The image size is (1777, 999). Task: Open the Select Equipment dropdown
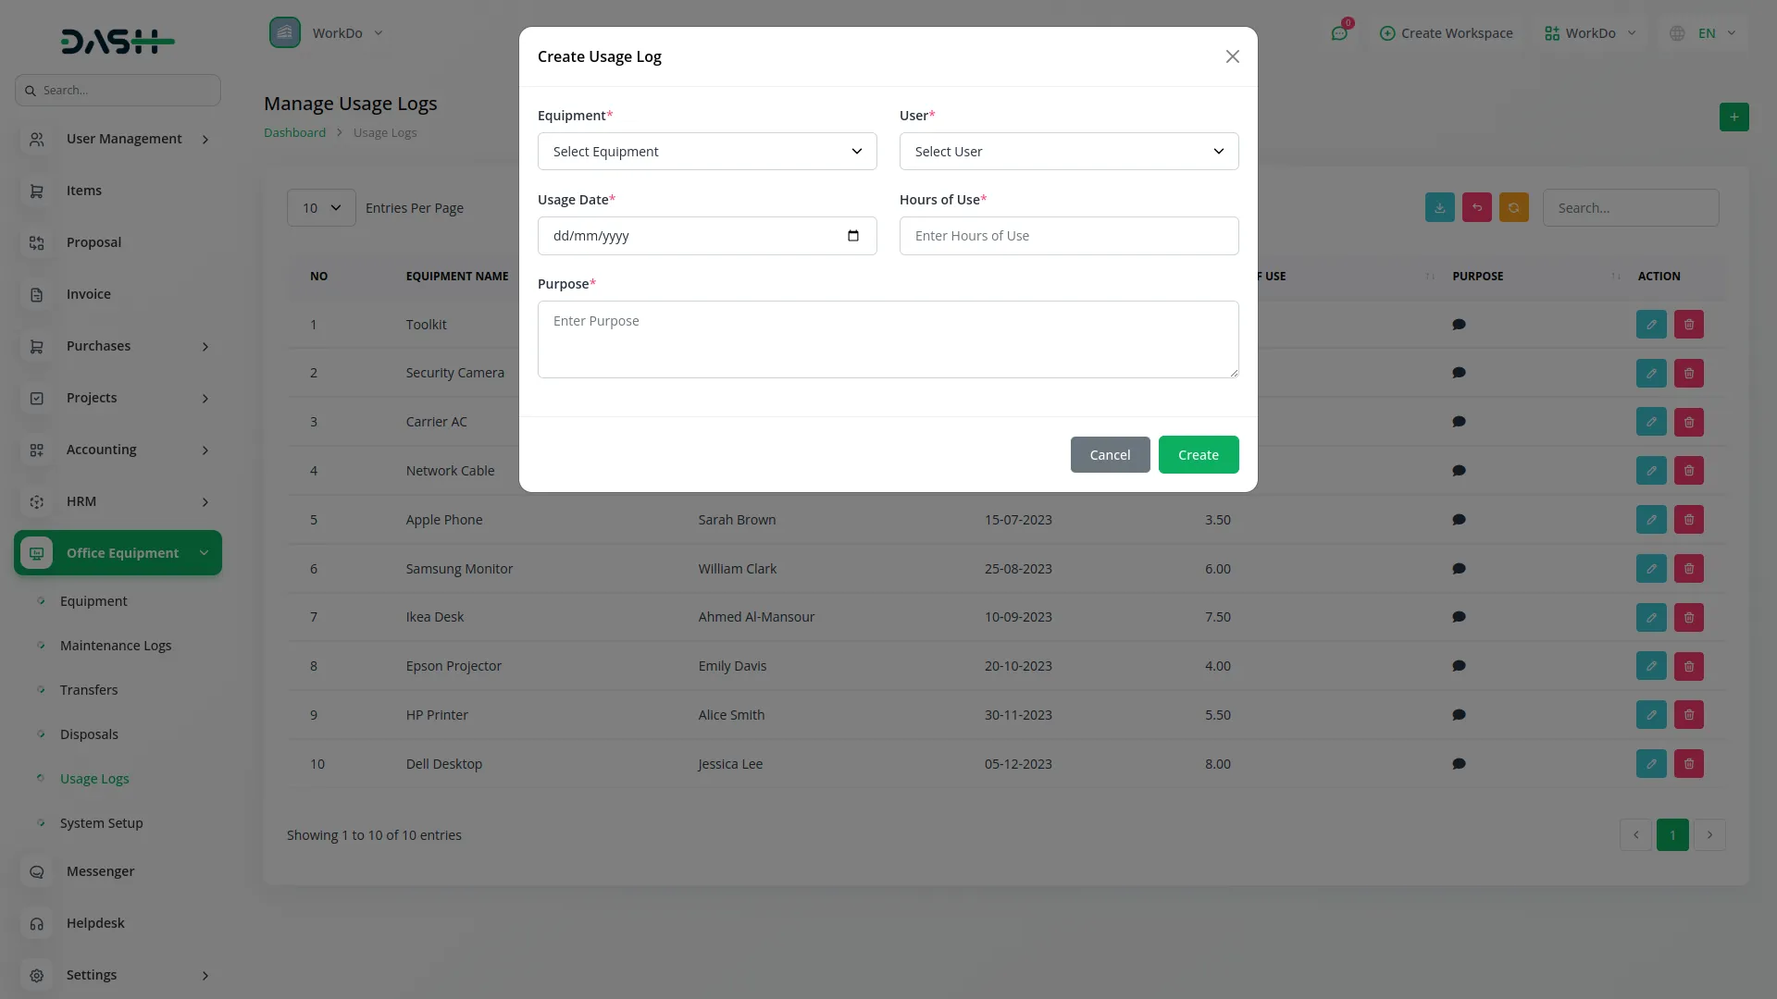click(706, 152)
